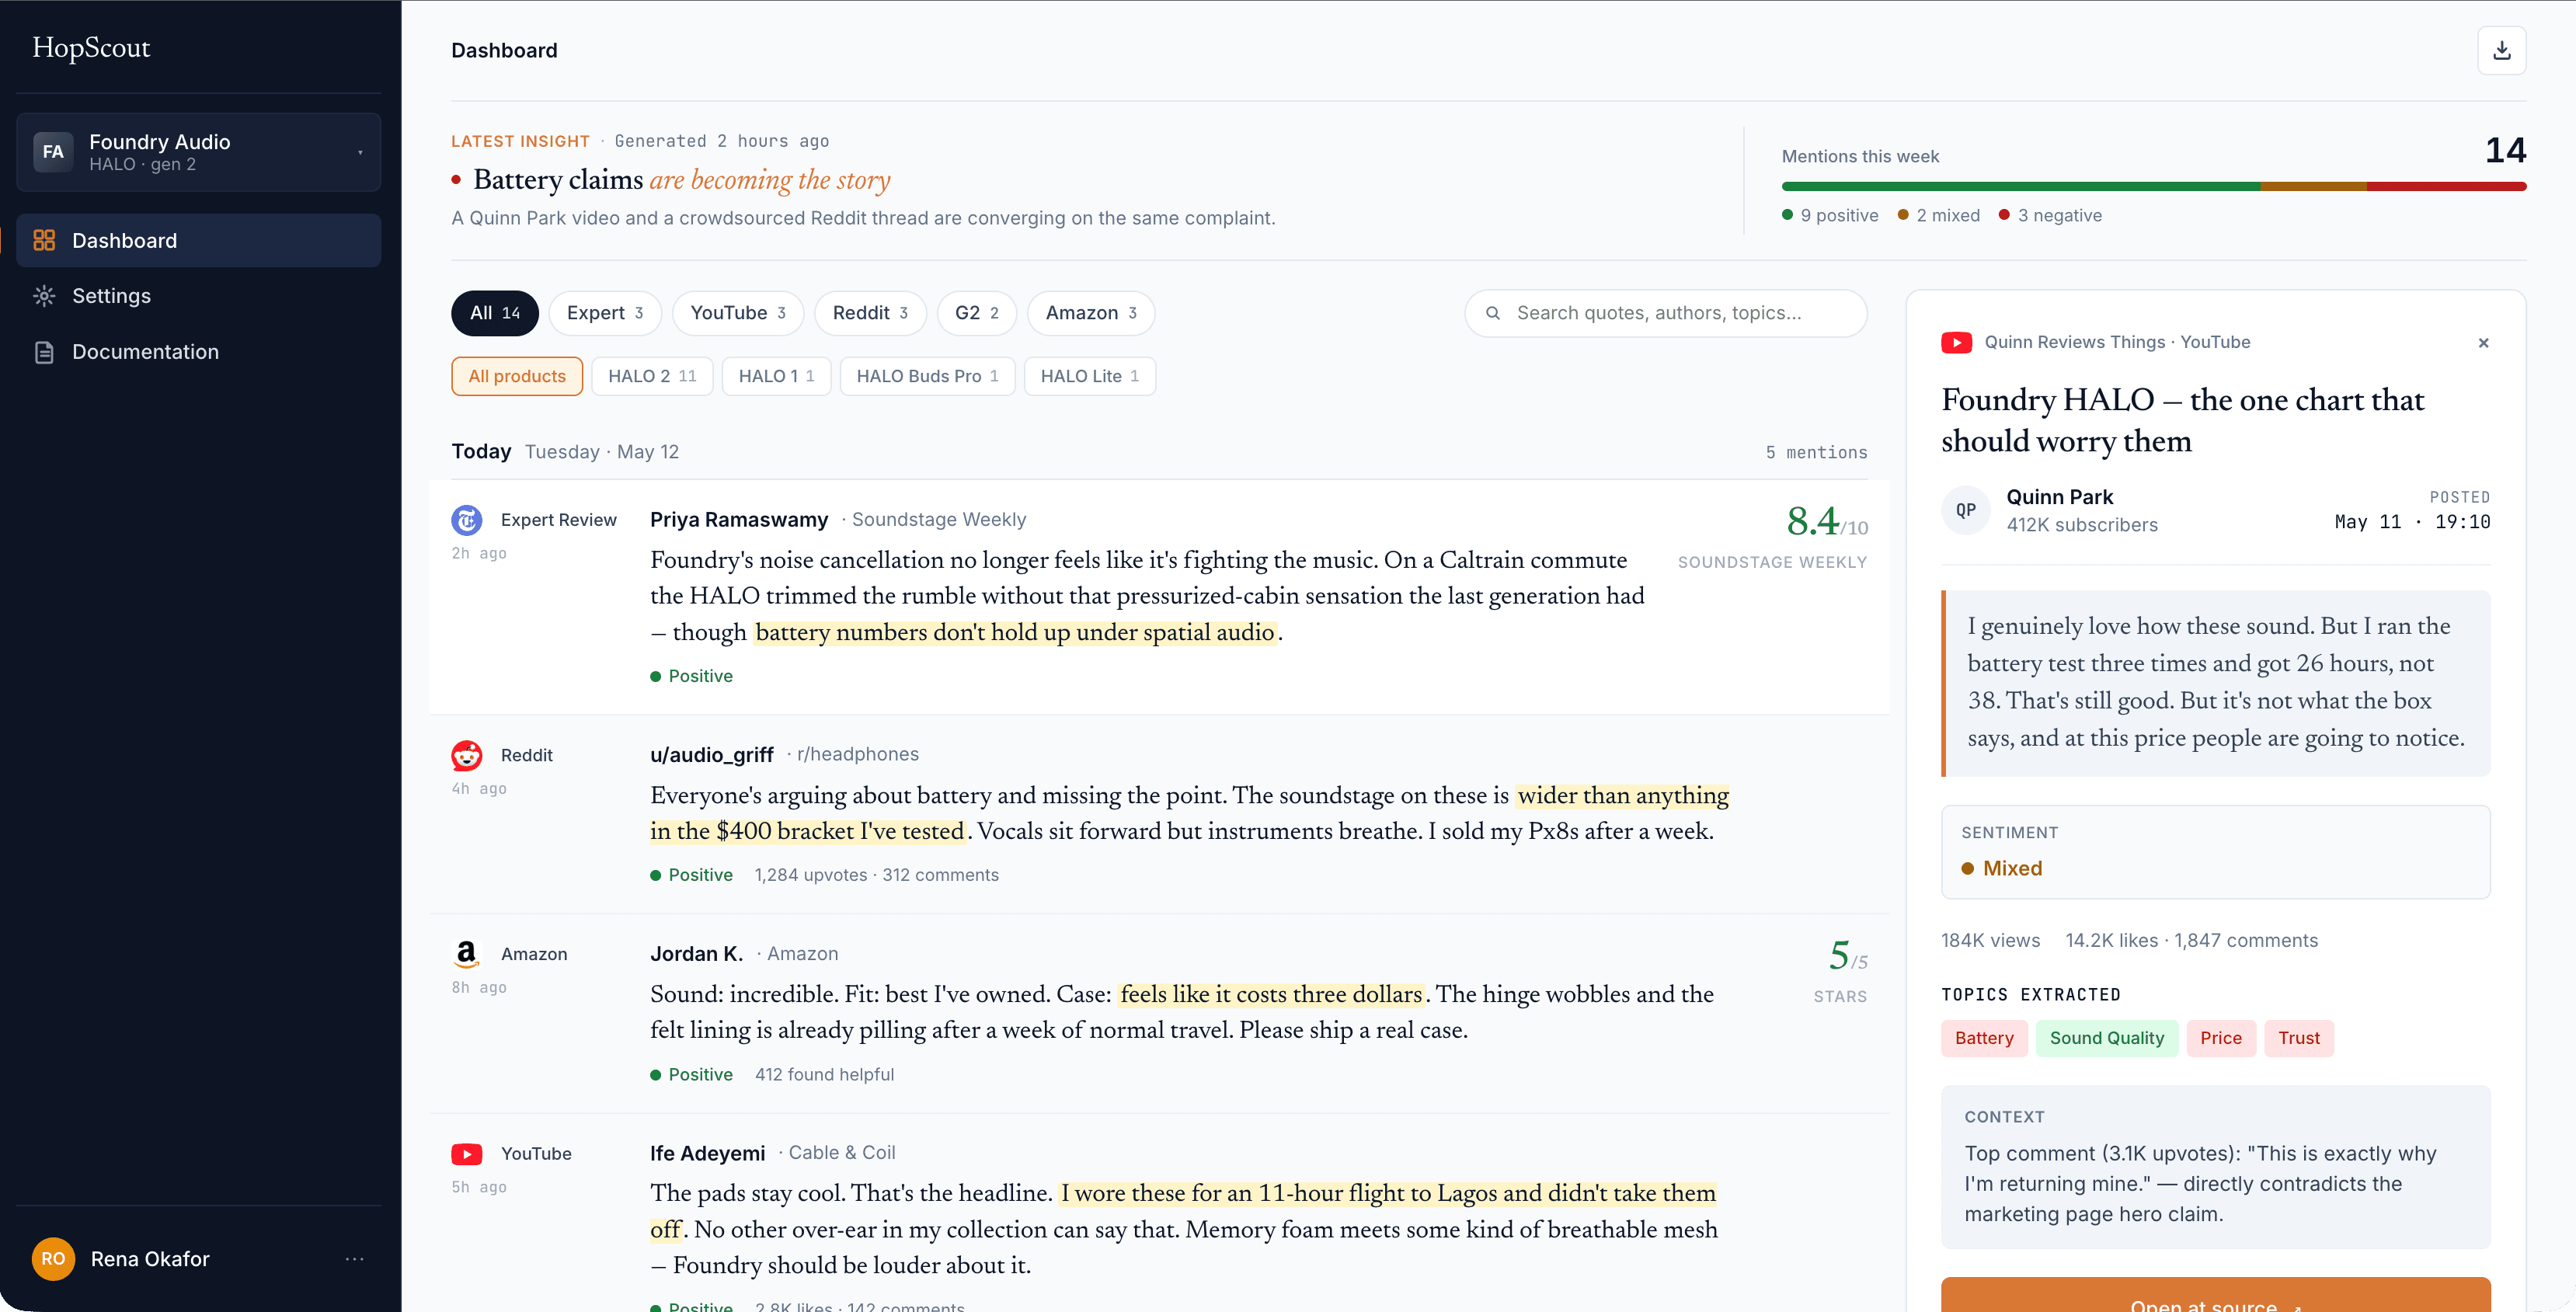Image resolution: width=2576 pixels, height=1312 pixels.
Task: Filter mentions by G2 source
Action: [x=976, y=313]
